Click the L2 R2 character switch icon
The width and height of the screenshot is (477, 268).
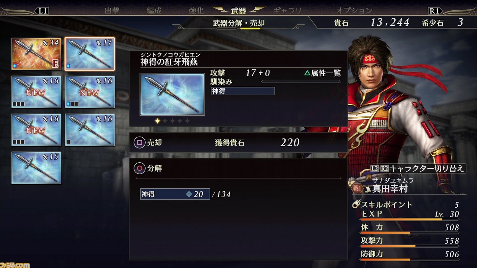click(x=379, y=168)
